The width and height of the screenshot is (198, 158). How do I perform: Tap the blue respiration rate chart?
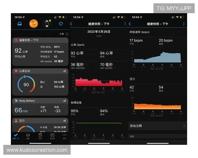point(157,57)
